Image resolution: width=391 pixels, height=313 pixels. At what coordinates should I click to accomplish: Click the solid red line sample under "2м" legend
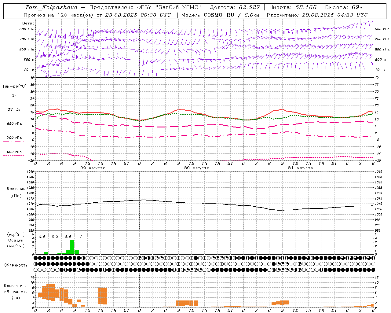tap(14, 99)
